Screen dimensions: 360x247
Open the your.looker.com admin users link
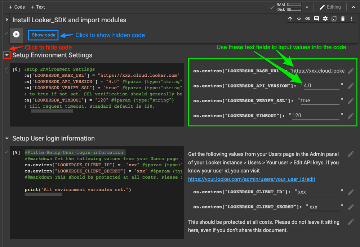click(252, 179)
